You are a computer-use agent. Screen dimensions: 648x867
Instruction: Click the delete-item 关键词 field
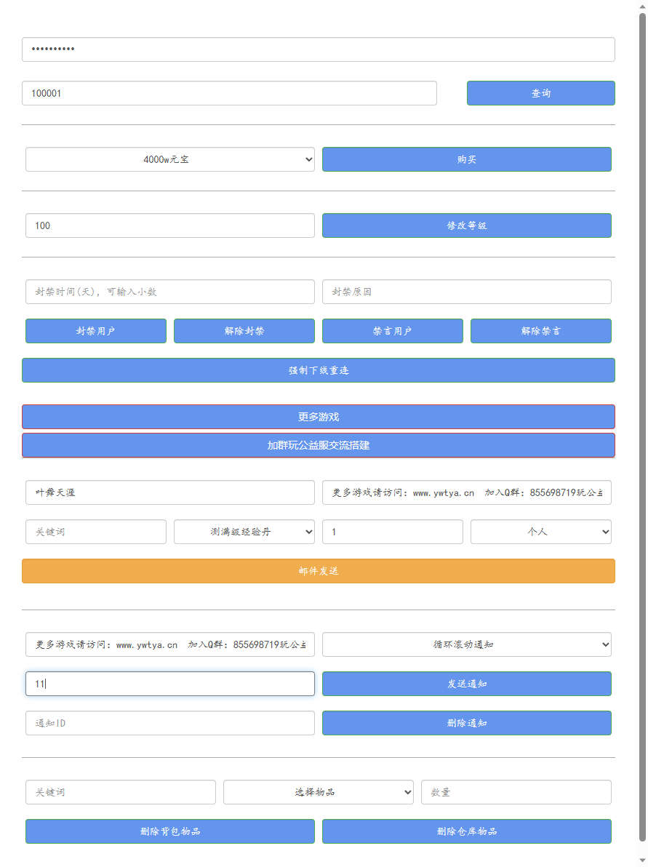pyautogui.click(x=121, y=792)
